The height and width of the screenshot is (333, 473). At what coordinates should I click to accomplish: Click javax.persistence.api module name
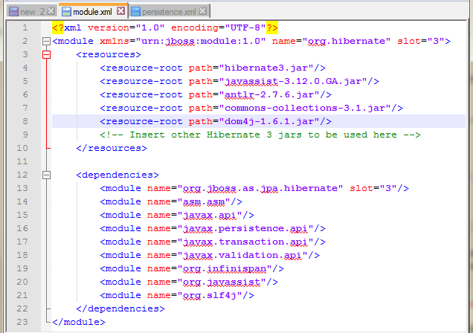pyautogui.click(x=245, y=228)
